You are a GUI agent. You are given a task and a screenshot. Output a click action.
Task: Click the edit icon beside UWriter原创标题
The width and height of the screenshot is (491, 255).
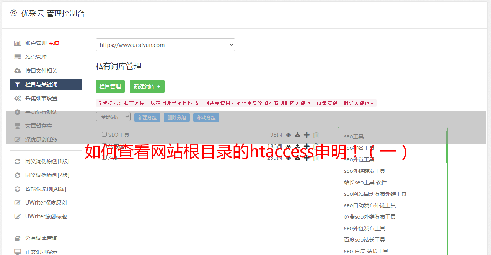click(17, 216)
